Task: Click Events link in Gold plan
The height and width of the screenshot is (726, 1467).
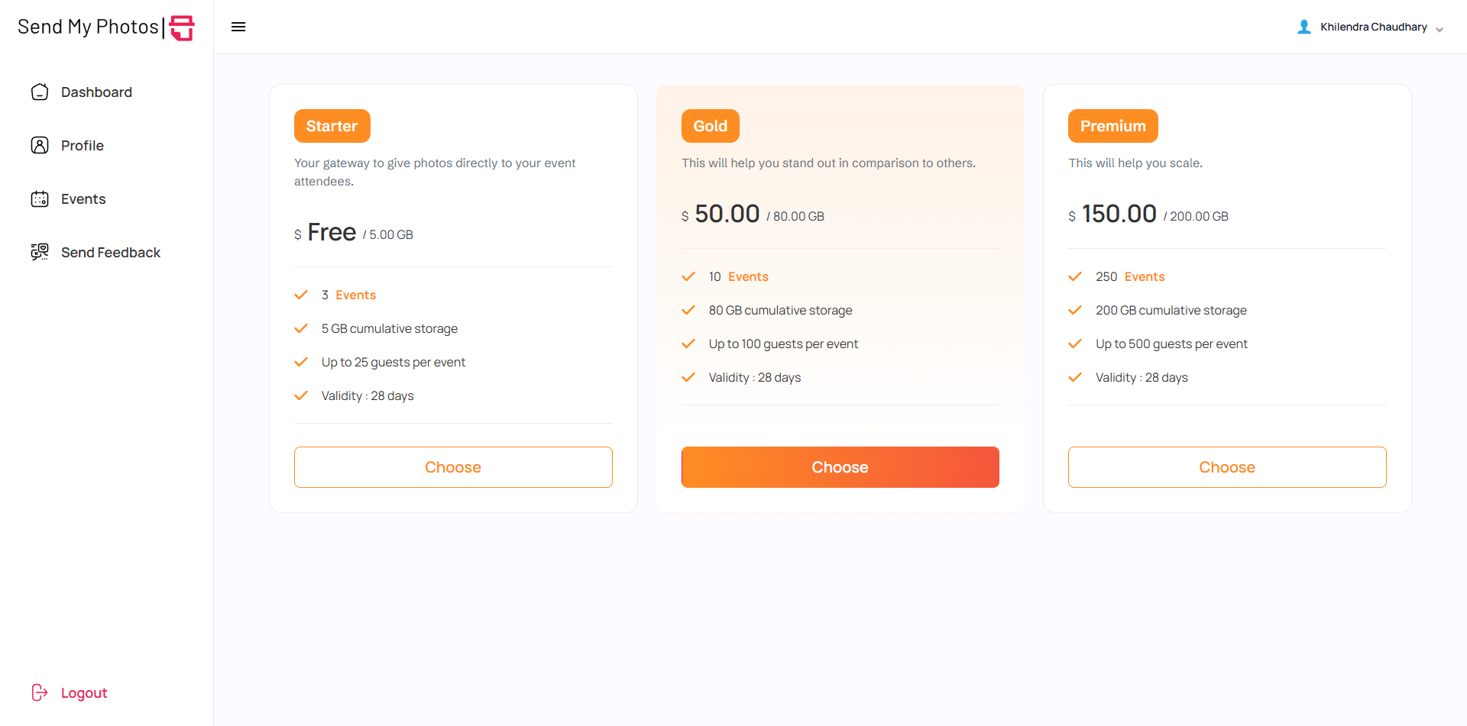Action: (x=748, y=276)
